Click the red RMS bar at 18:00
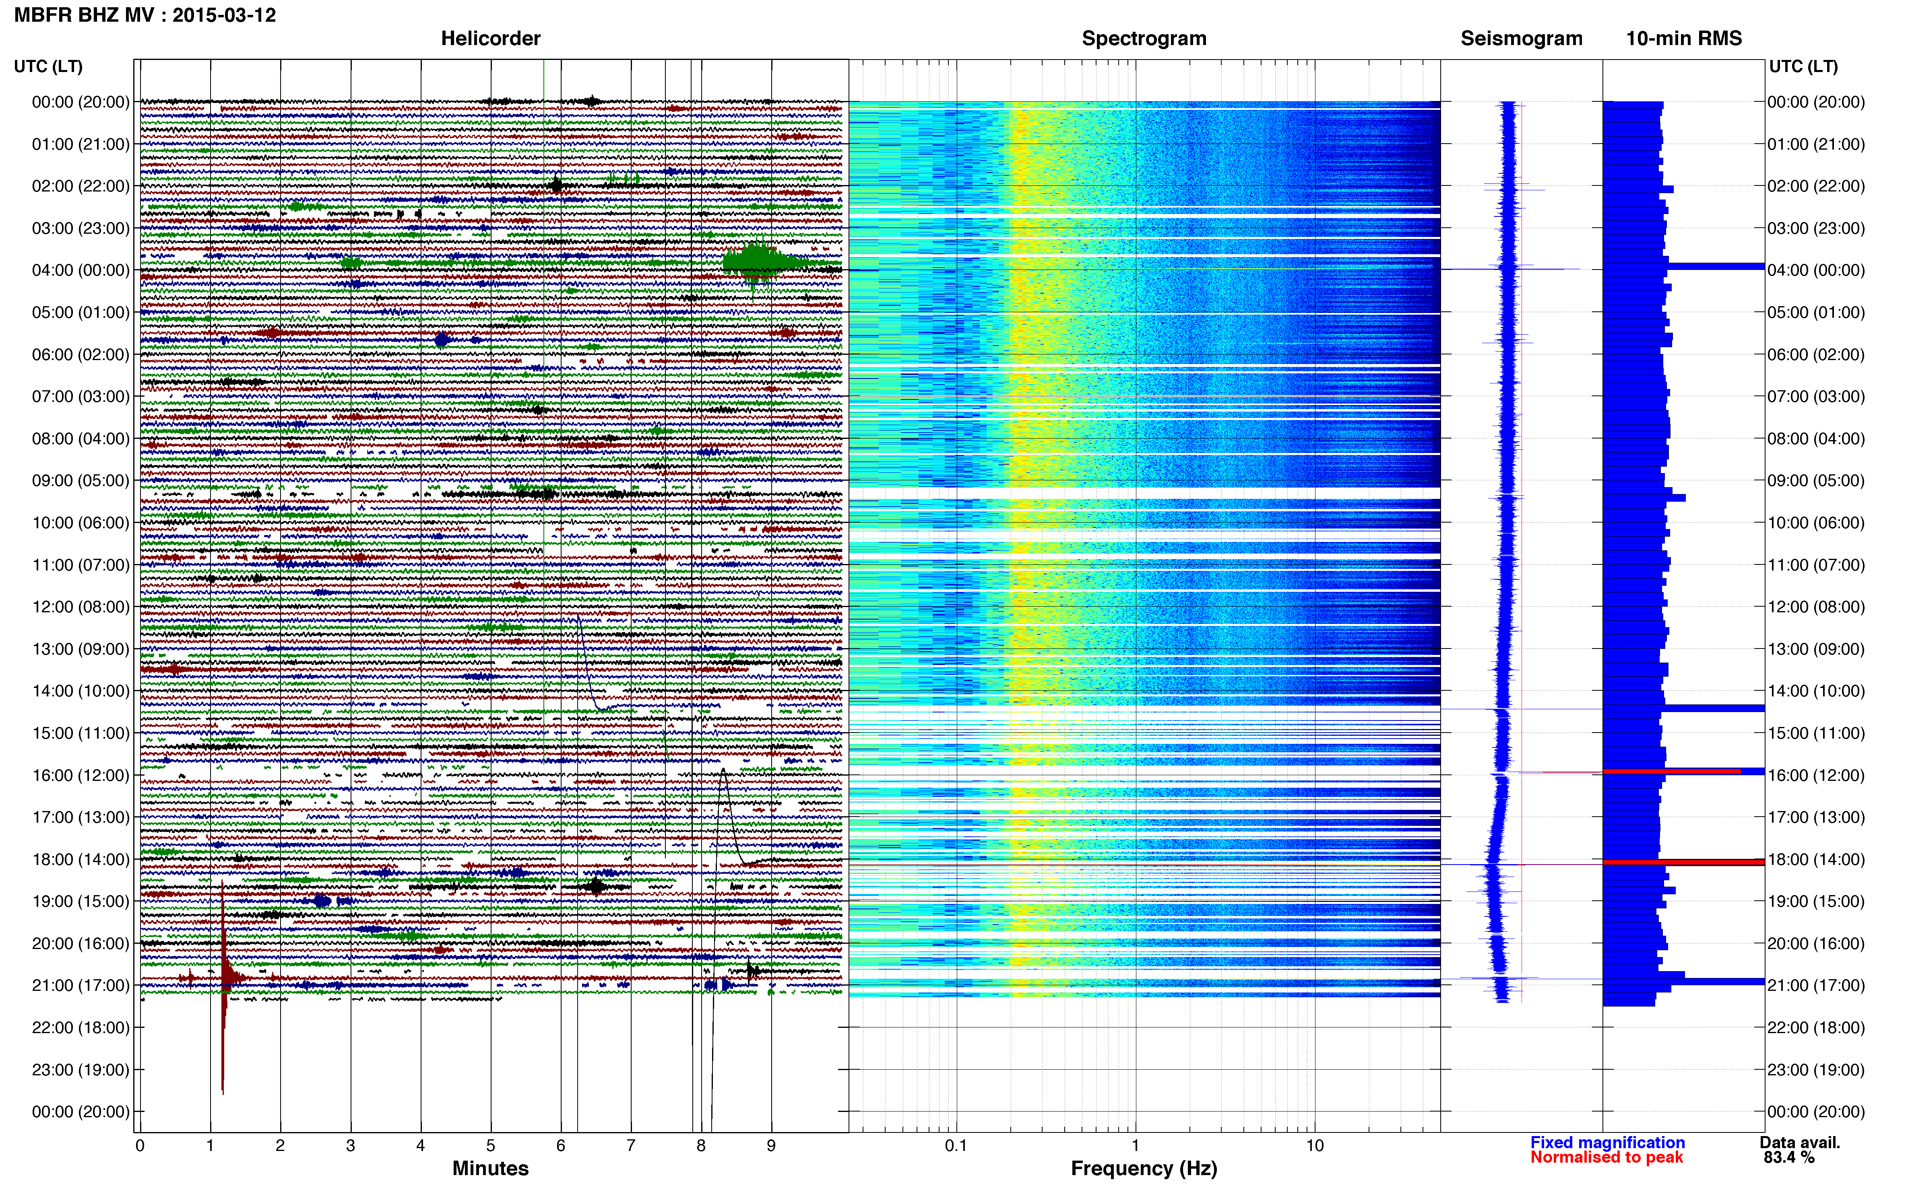This screenshot has height=1192, width=1908. point(1683,863)
